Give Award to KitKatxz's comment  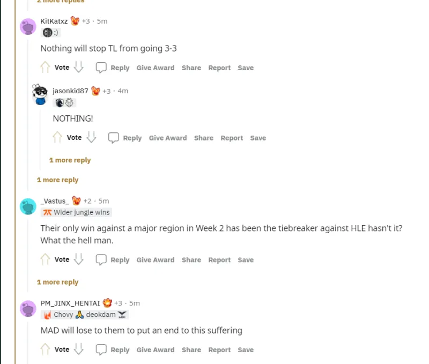pyautogui.click(x=156, y=68)
